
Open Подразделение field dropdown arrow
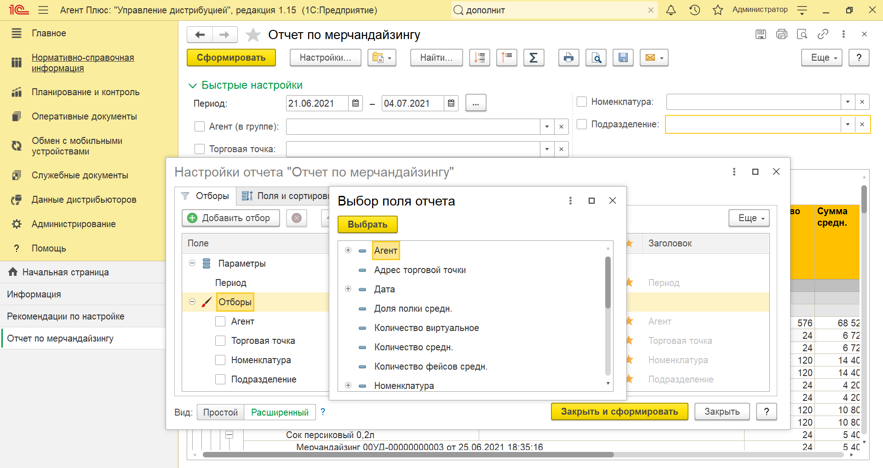point(848,124)
